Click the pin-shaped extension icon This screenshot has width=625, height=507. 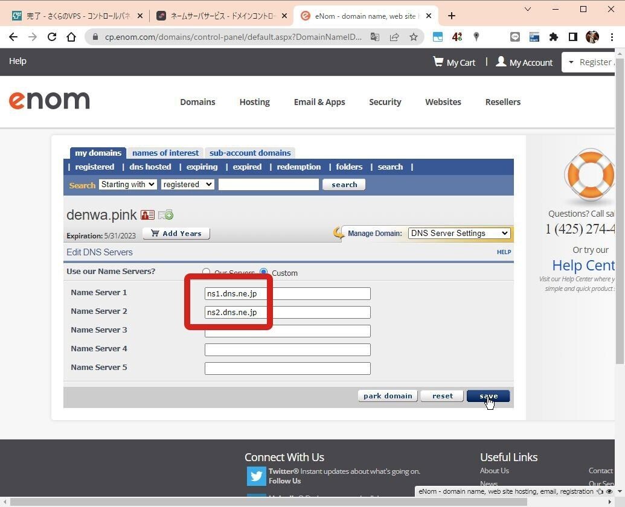point(476,37)
